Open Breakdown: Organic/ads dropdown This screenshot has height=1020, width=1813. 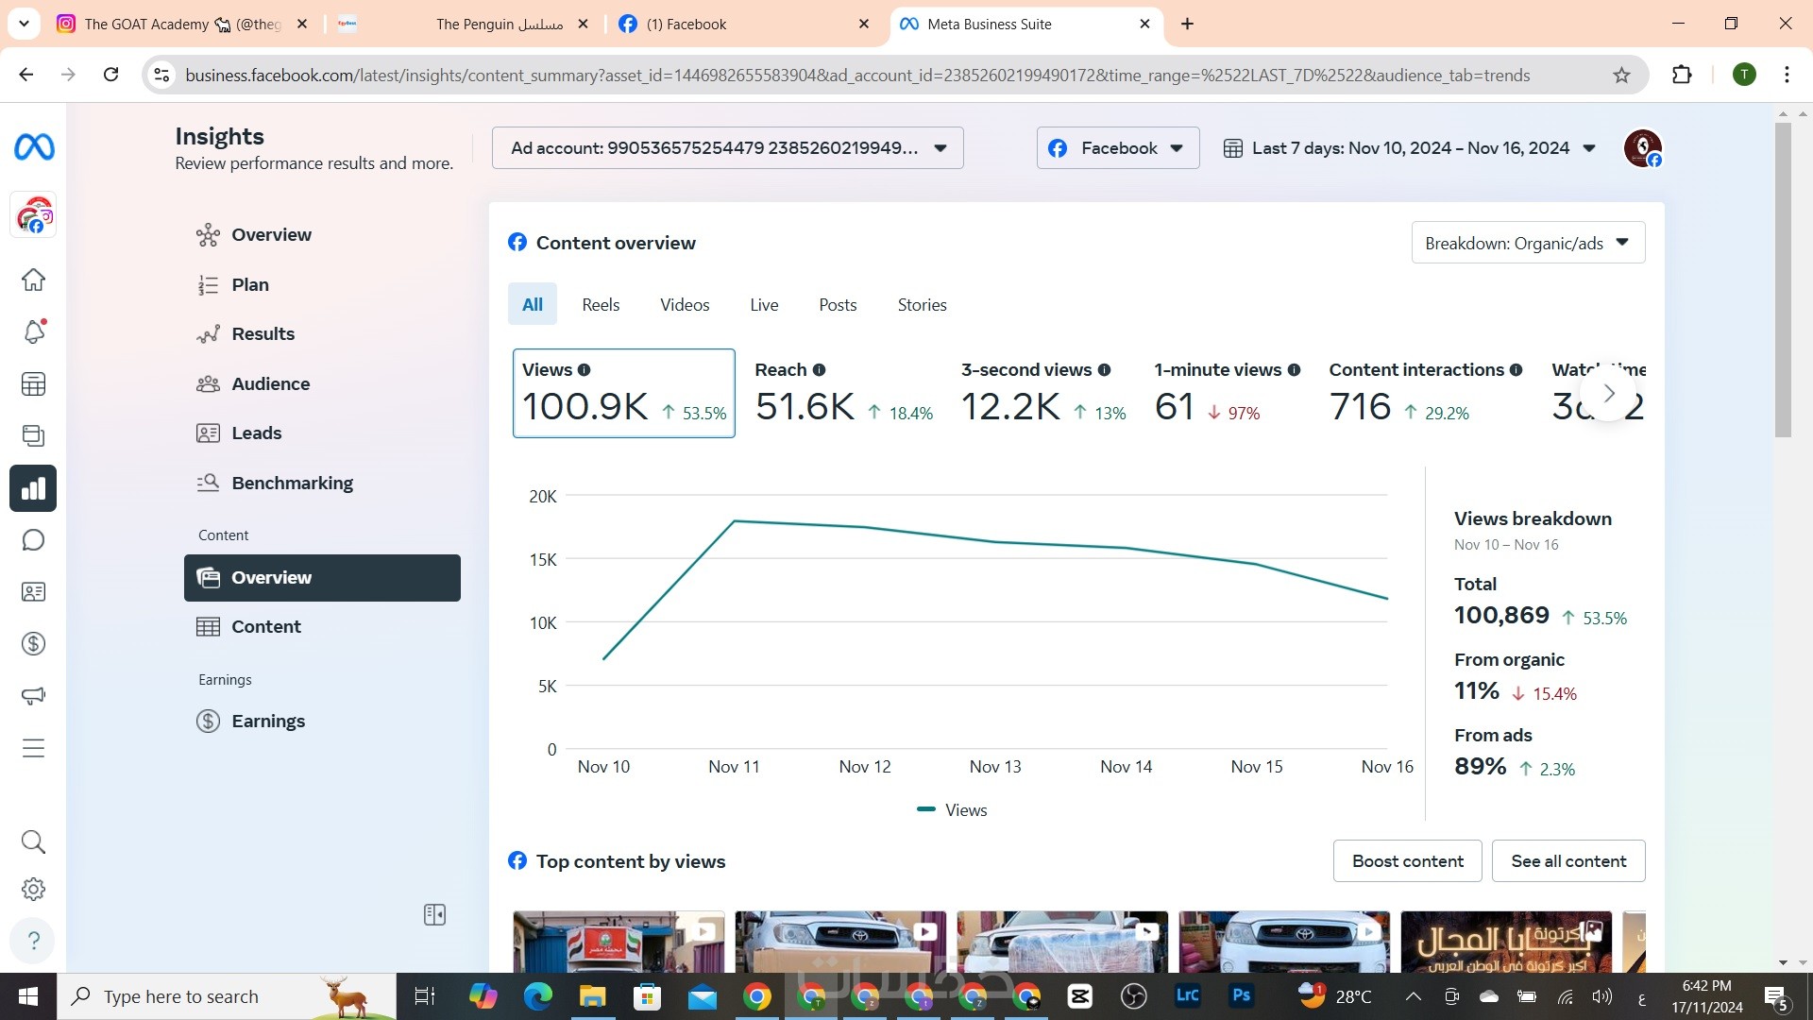[1527, 243]
